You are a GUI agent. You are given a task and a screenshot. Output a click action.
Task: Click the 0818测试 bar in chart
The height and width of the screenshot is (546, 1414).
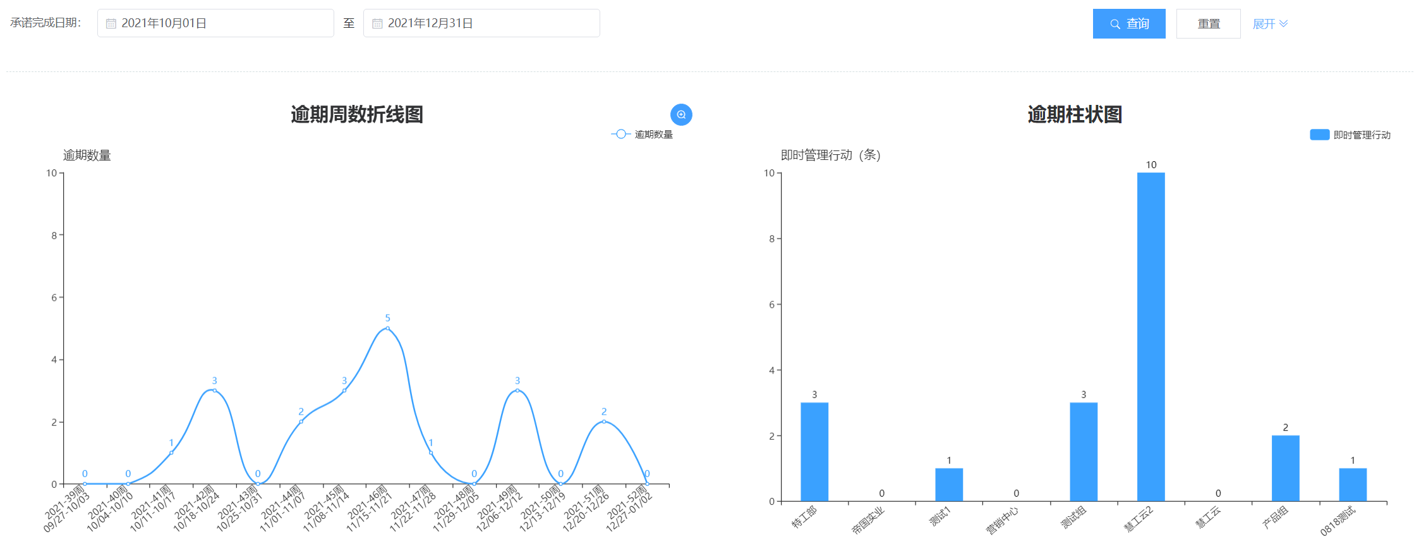click(1353, 484)
